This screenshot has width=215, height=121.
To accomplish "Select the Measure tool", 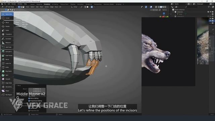I will [7, 43].
